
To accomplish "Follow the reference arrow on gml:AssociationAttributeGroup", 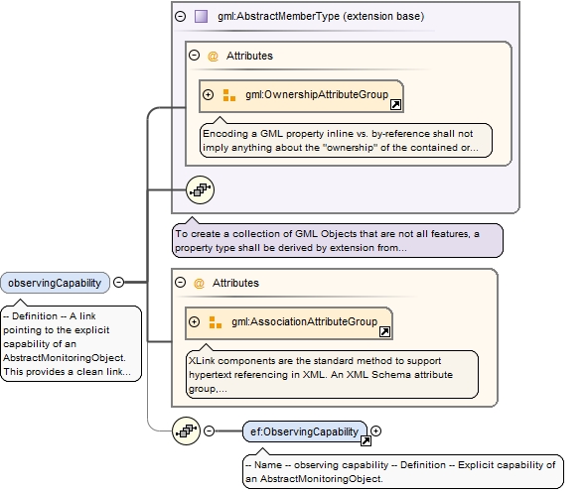I will 384,331.
